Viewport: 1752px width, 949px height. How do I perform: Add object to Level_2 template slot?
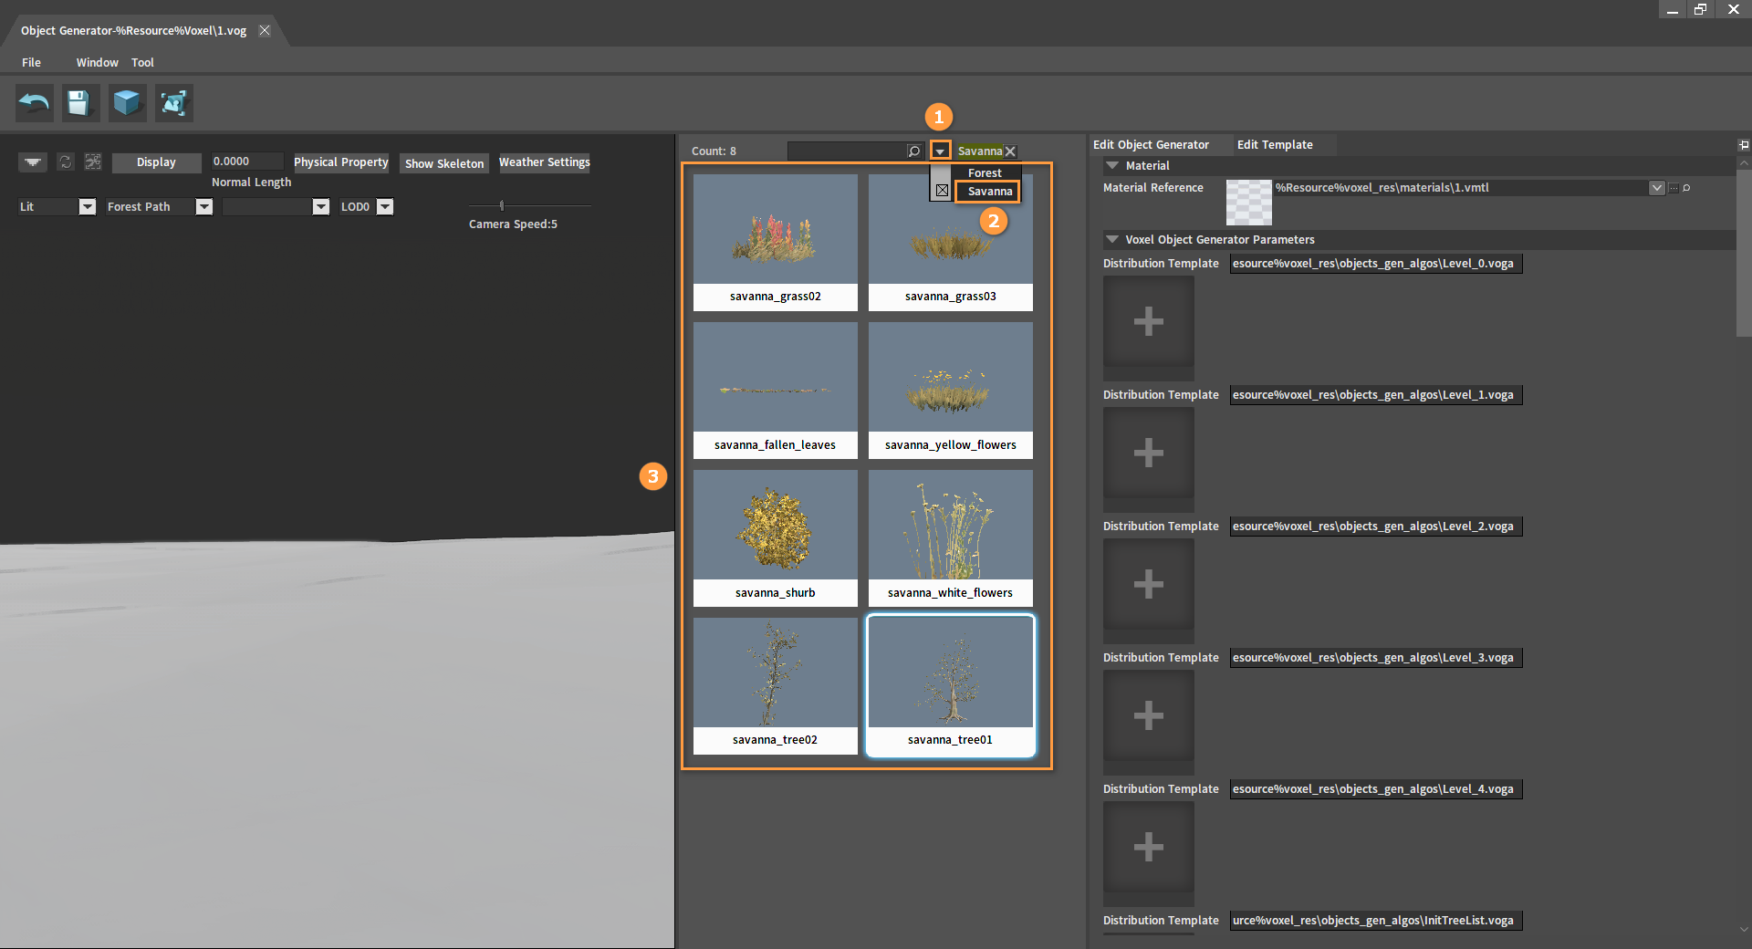1149,584
